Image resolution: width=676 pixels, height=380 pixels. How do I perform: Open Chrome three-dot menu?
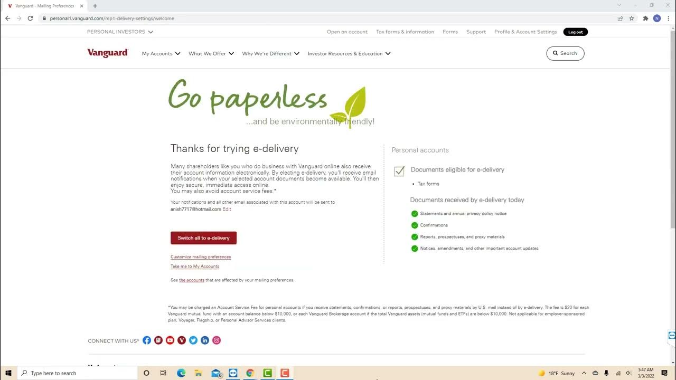(668, 18)
